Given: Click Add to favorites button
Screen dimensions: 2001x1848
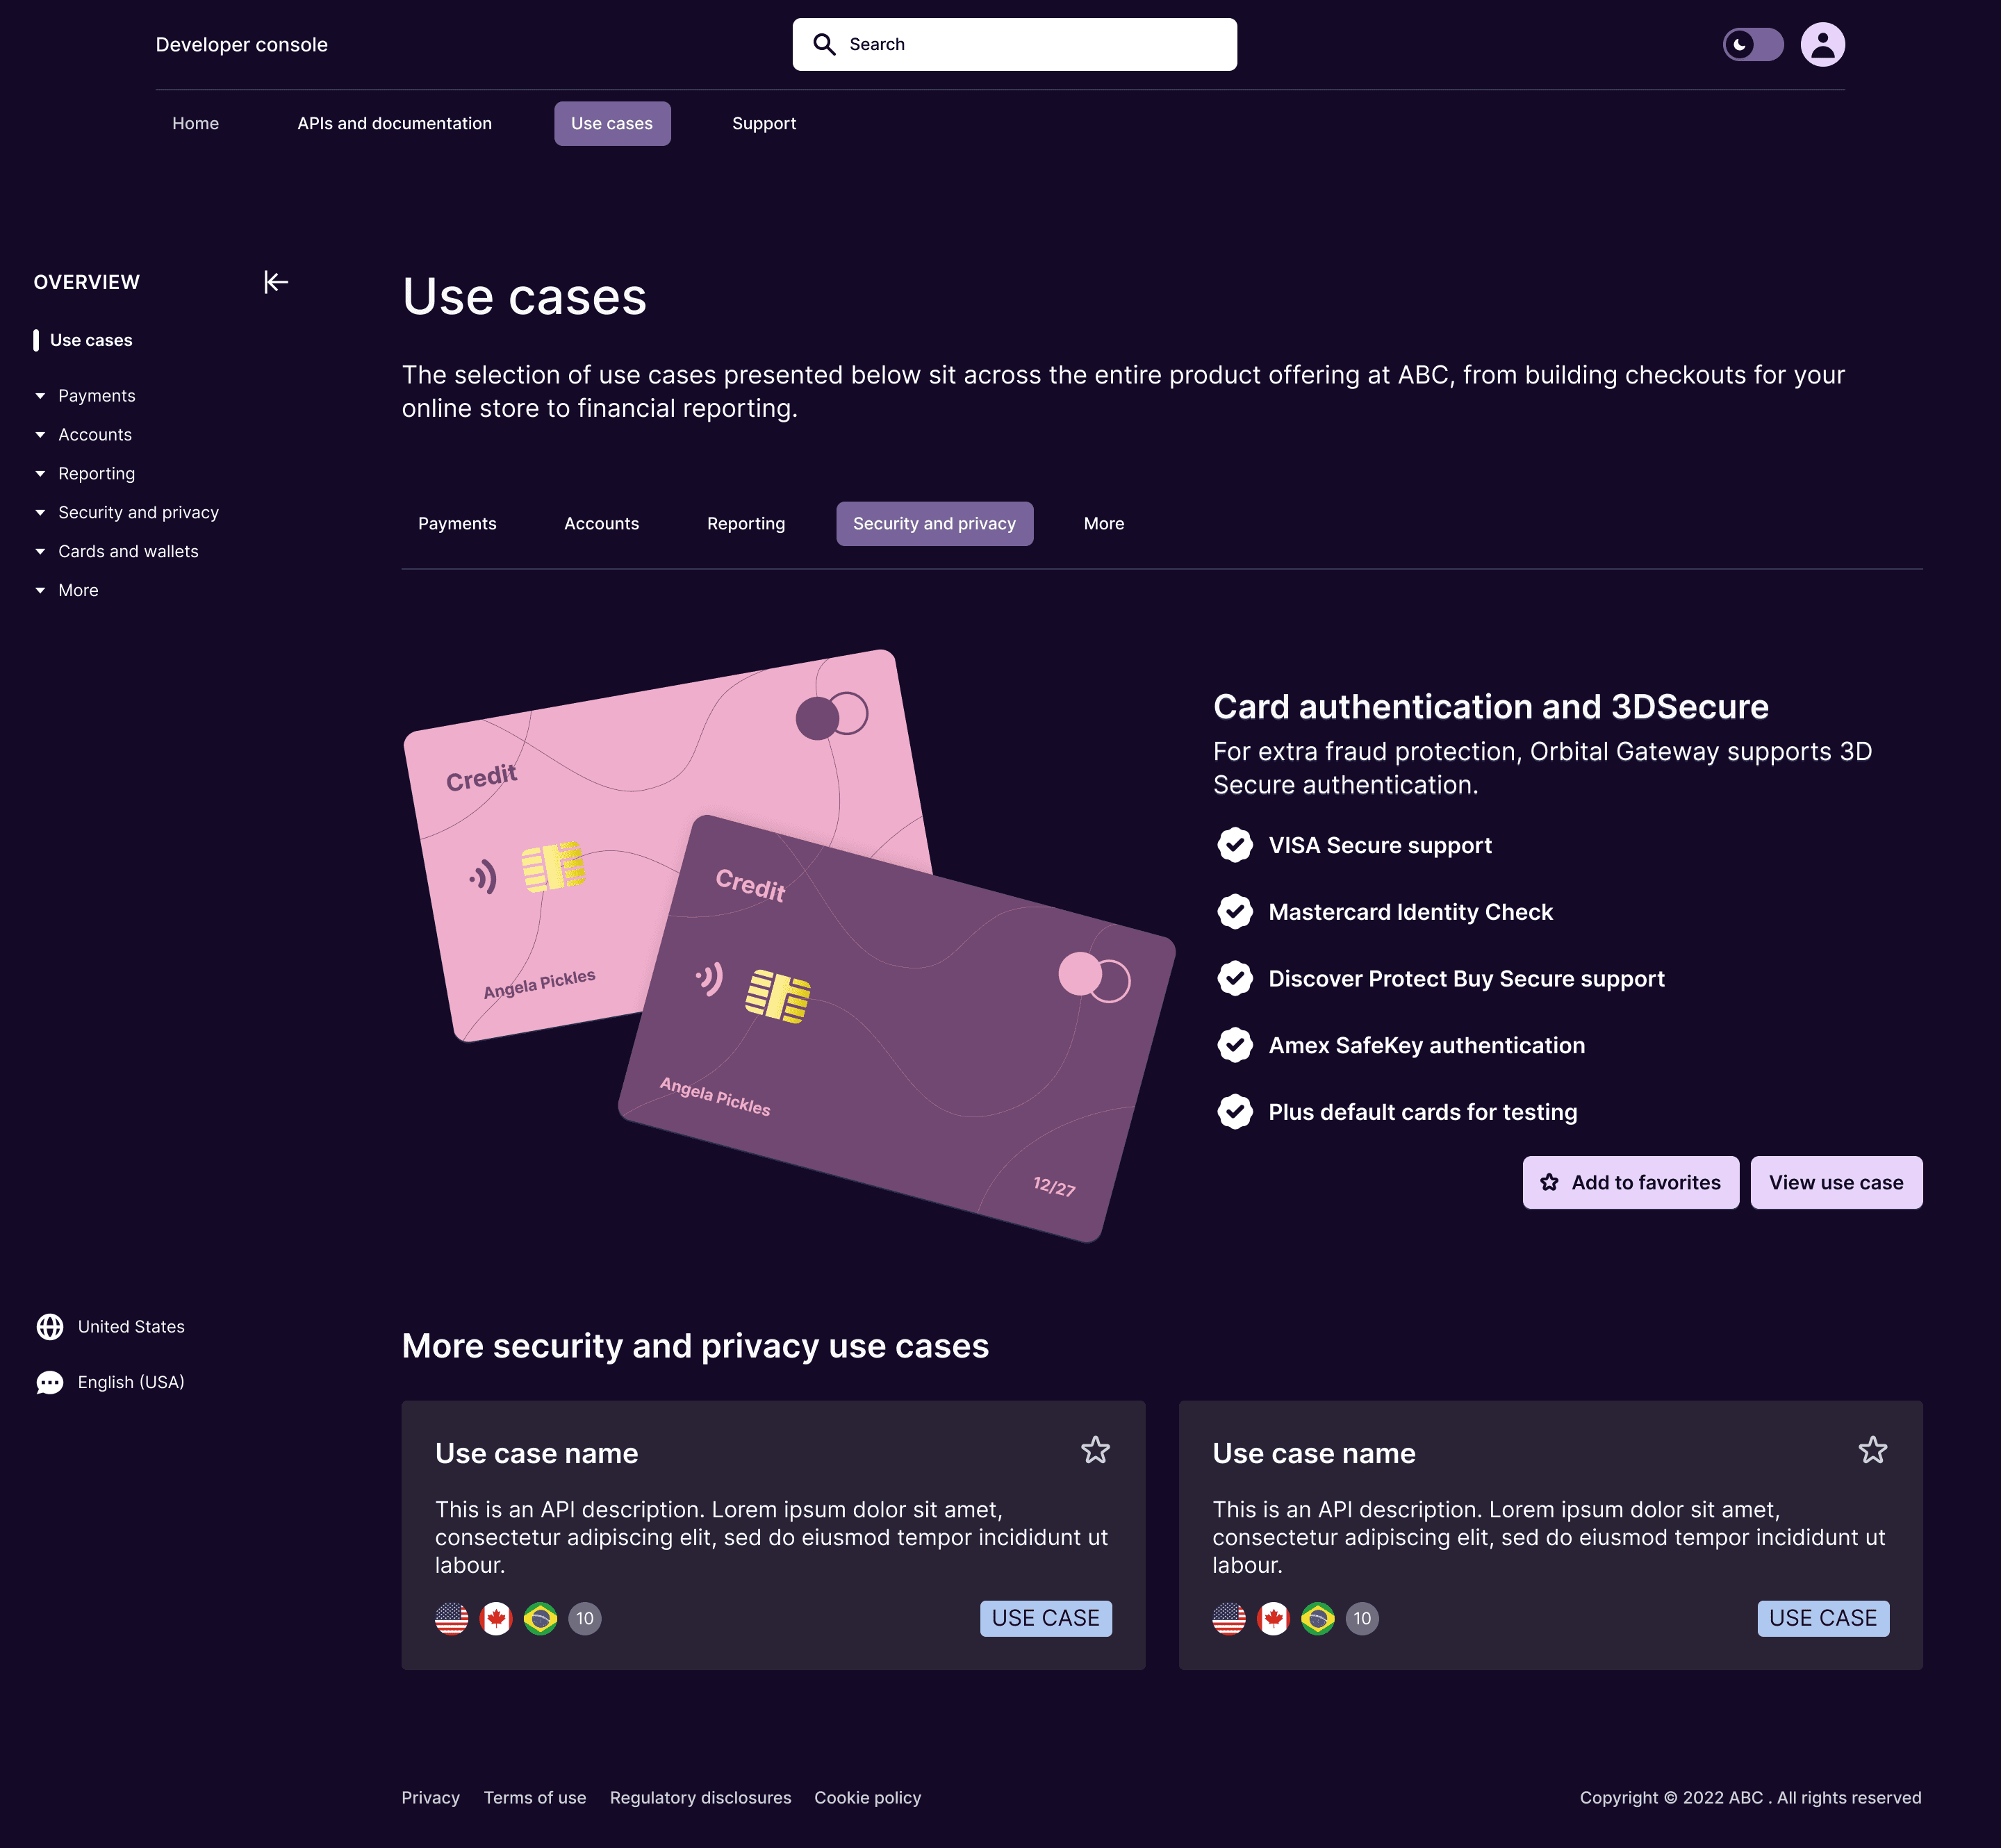Looking at the screenshot, I should [x=1630, y=1182].
